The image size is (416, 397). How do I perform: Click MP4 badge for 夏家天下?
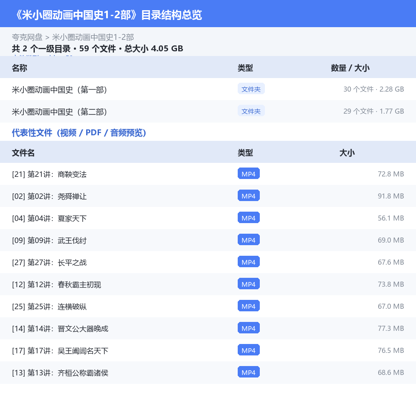(x=249, y=218)
